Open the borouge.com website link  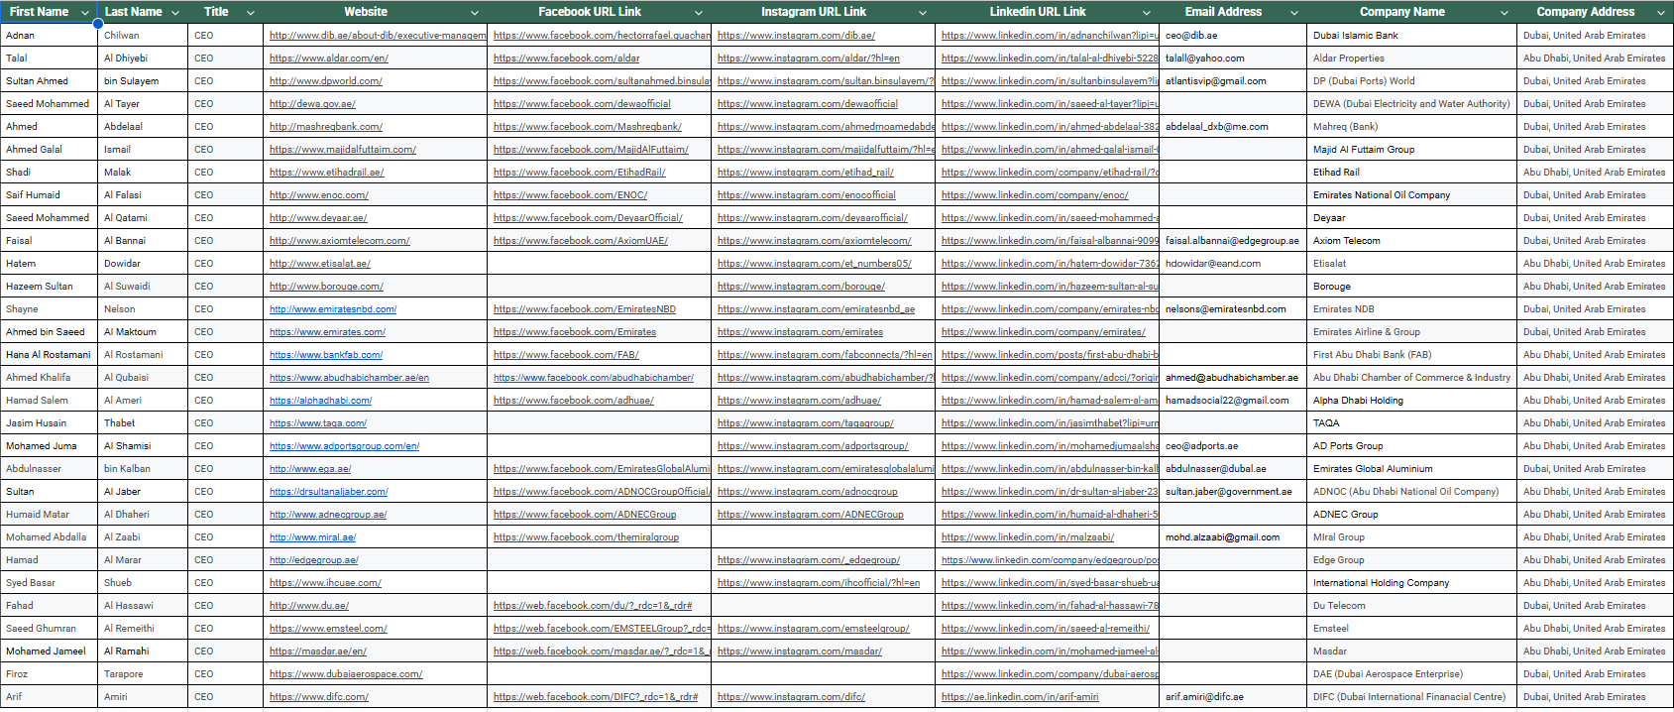[x=326, y=287]
